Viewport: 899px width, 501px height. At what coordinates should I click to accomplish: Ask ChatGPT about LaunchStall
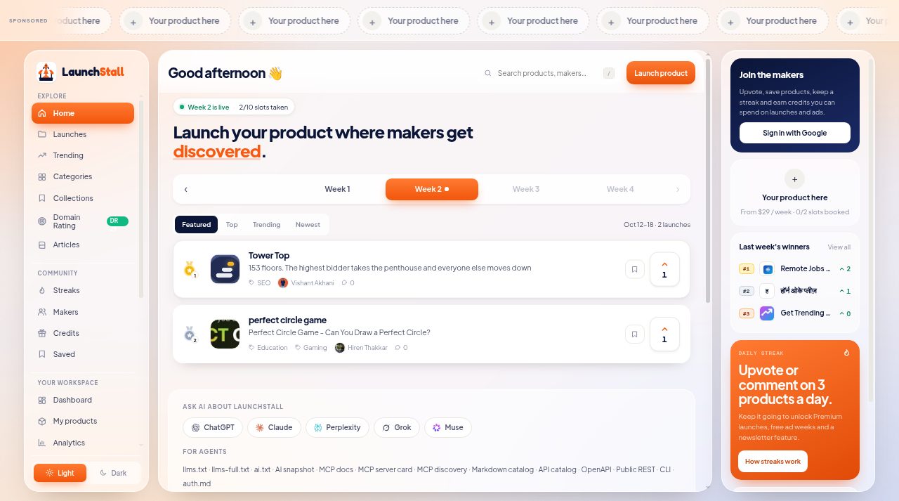(x=213, y=427)
